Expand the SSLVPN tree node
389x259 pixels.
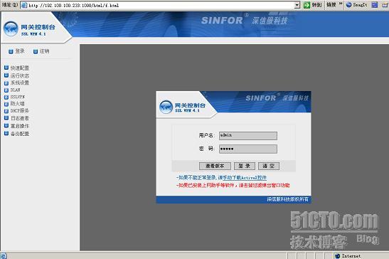tap(6, 97)
